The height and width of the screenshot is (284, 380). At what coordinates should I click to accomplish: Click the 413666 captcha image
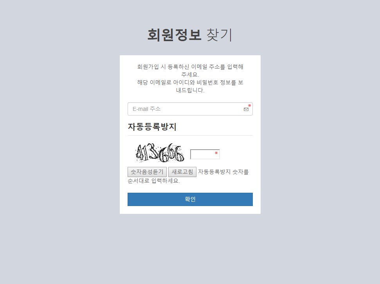tap(159, 153)
